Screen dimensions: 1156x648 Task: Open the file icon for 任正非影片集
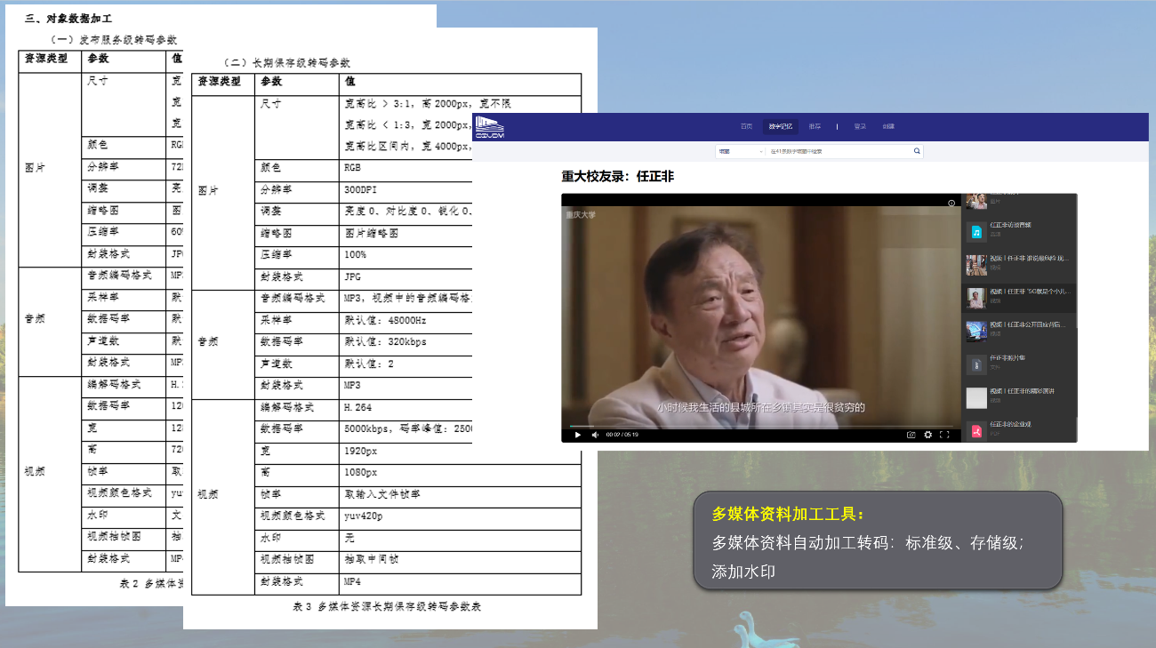pyautogui.click(x=976, y=364)
